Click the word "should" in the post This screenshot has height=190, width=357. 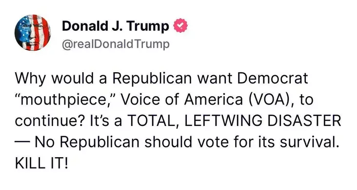(168, 142)
